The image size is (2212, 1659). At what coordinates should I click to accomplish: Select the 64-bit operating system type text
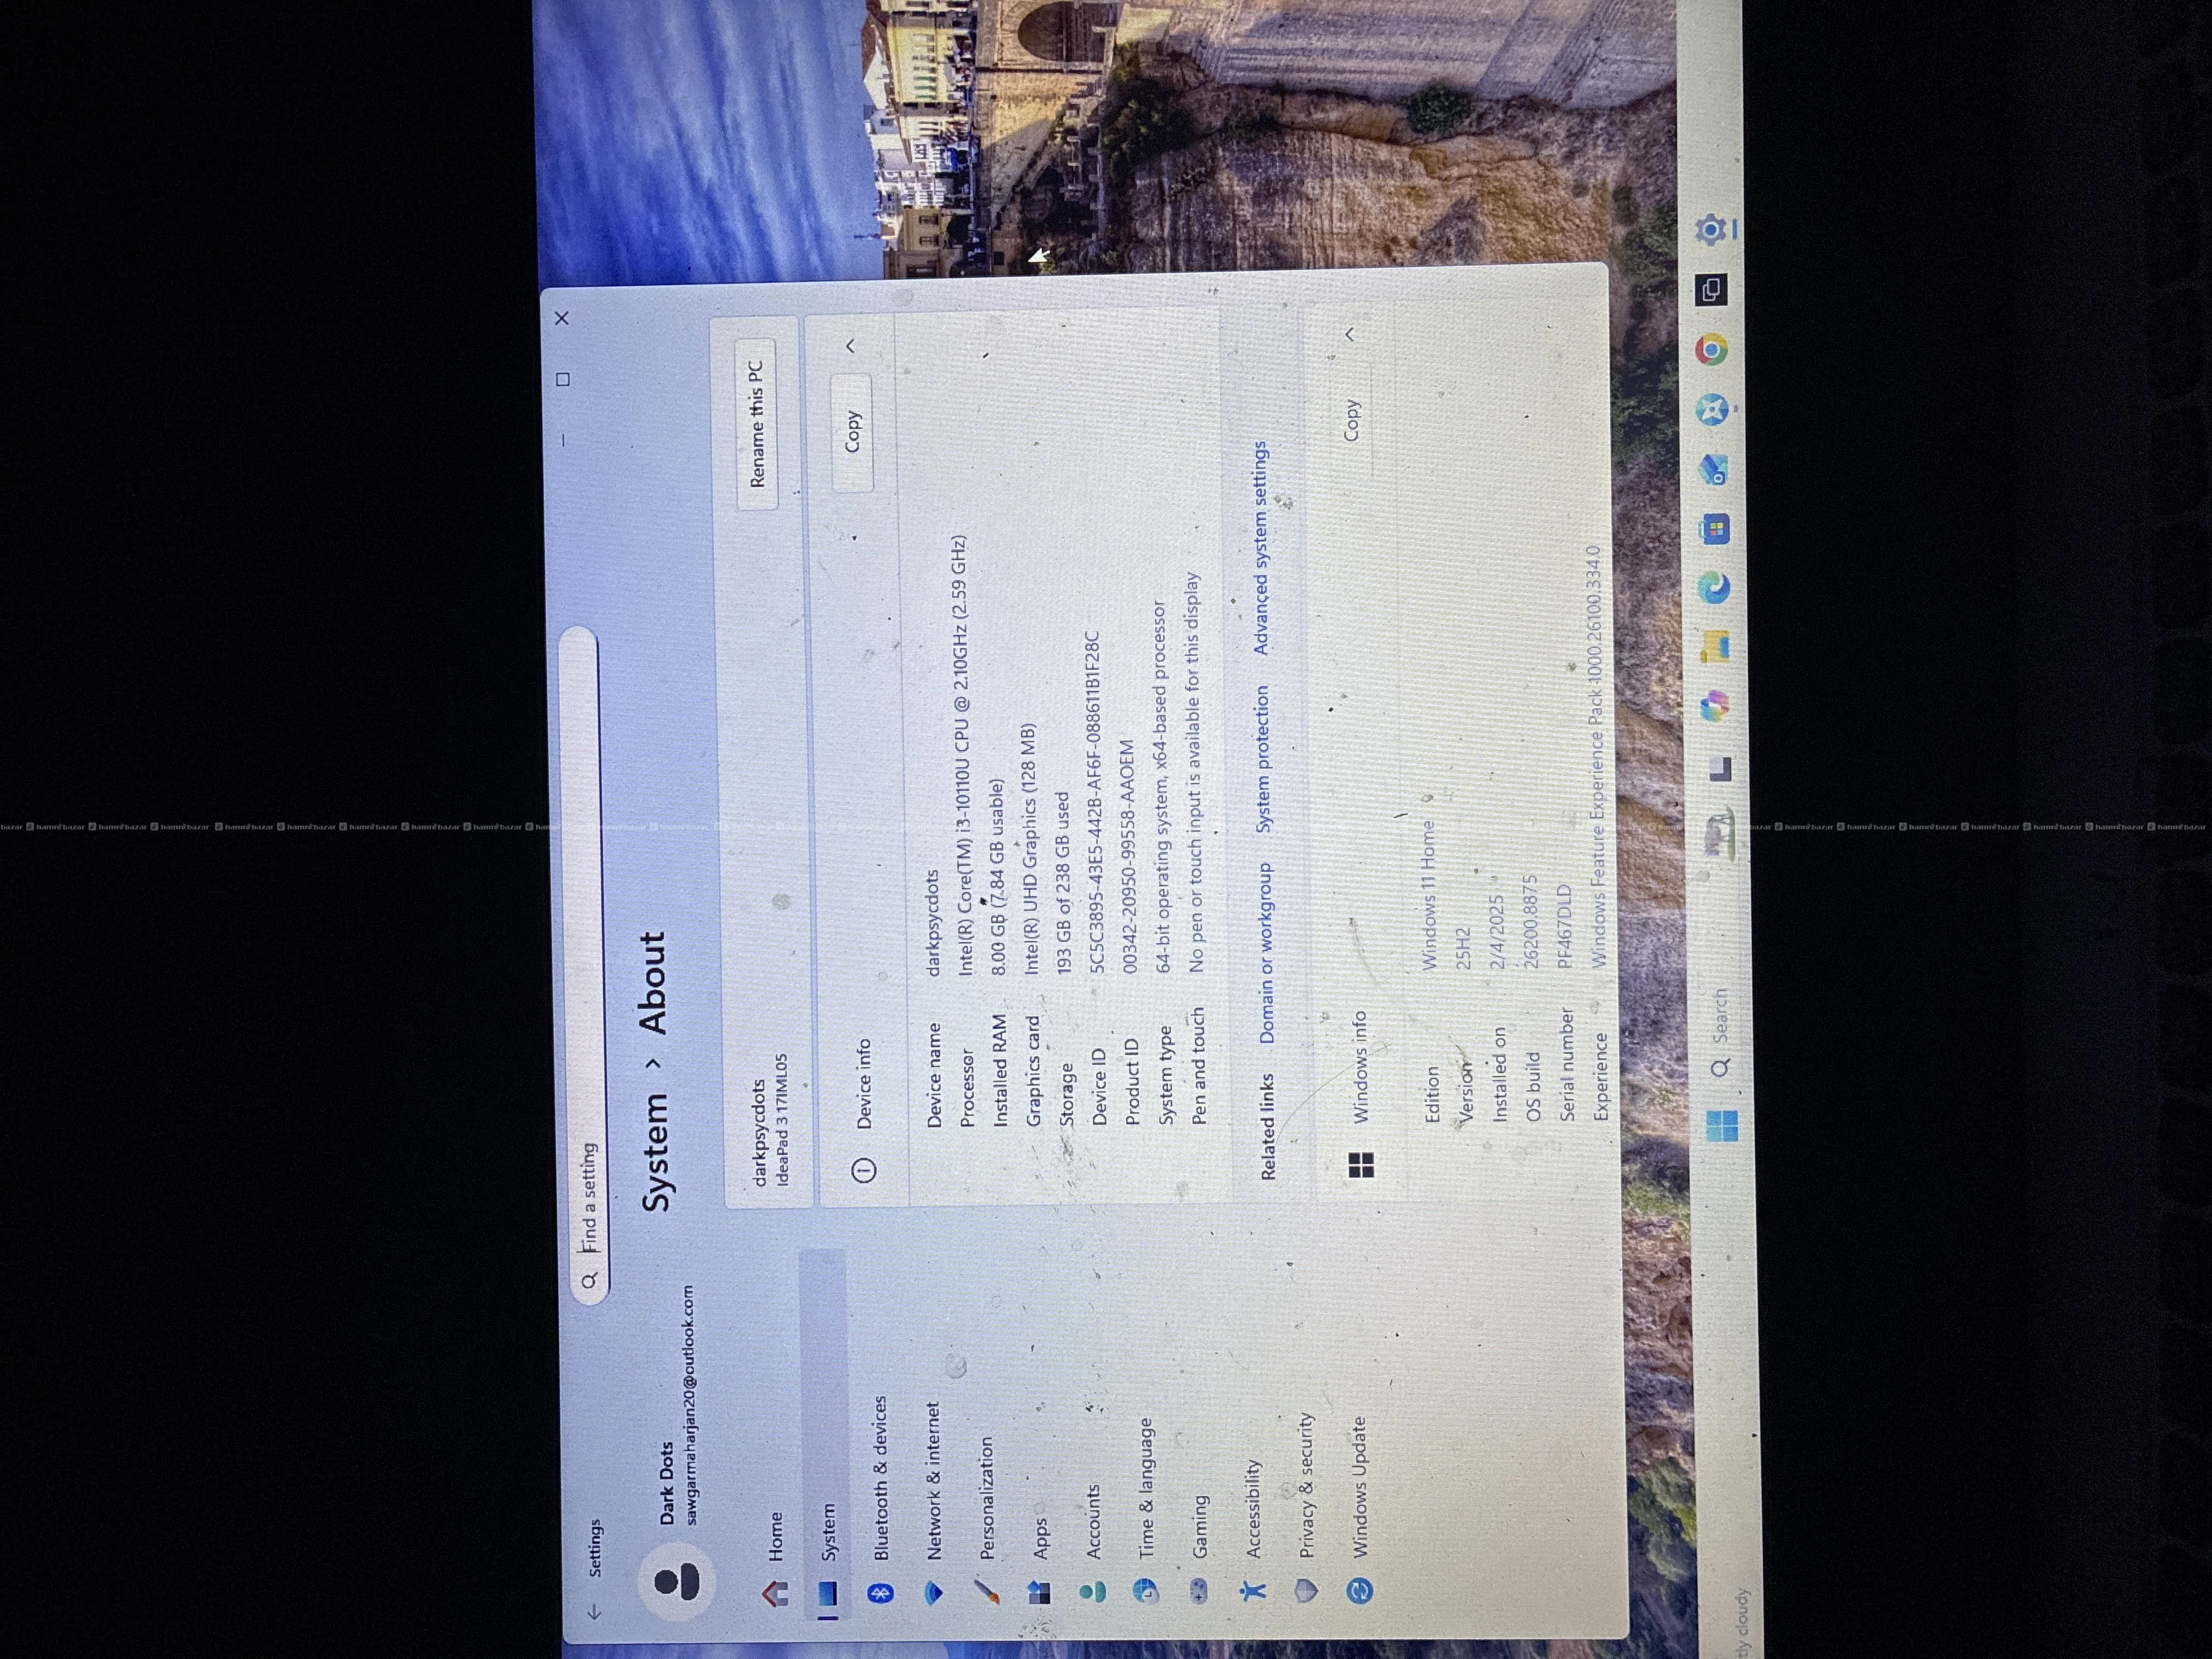tap(1160, 786)
